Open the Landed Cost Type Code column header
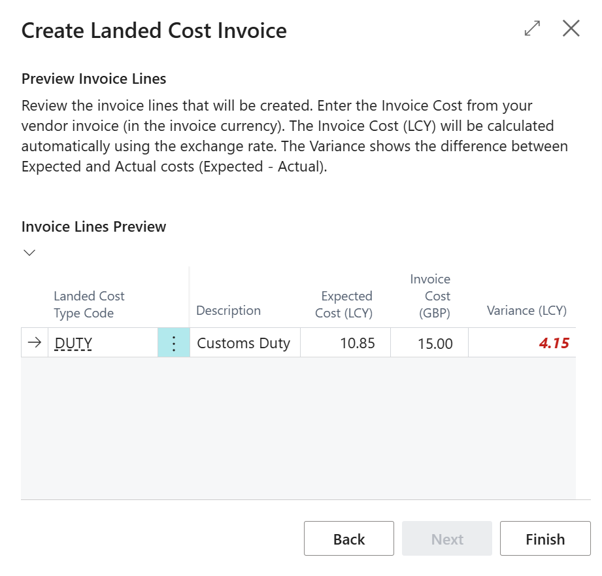This screenshot has width=602, height=576. click(89, 304)
